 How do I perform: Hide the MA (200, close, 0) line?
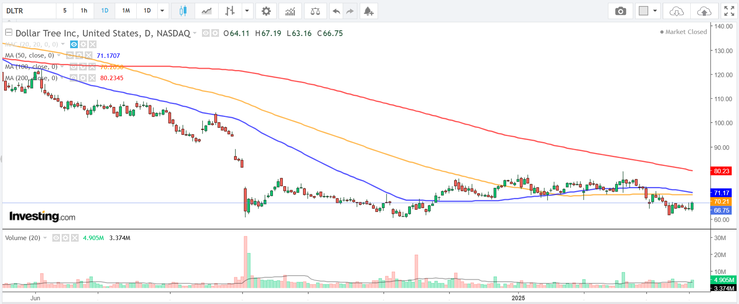(x=73, y=78)
